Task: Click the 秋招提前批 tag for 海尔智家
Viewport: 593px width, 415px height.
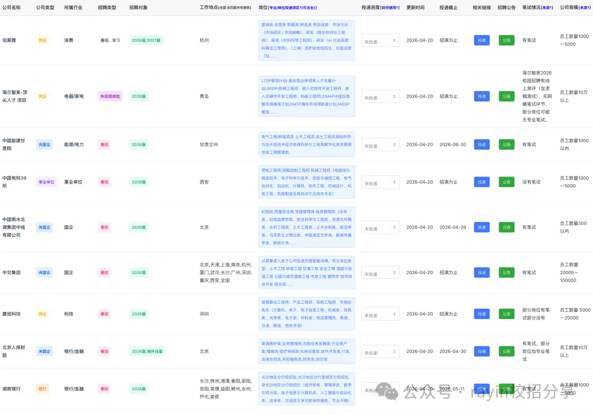Action: click(110, 96)
